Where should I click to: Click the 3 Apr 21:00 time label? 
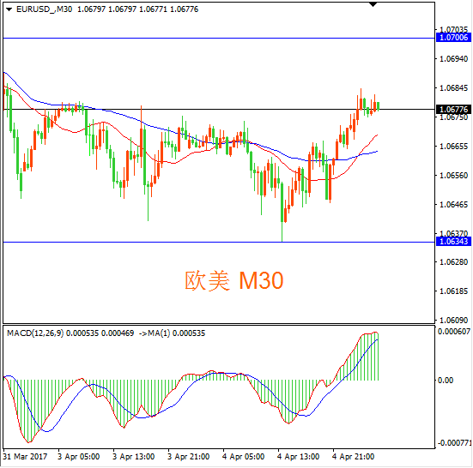(x=188, y=457)
